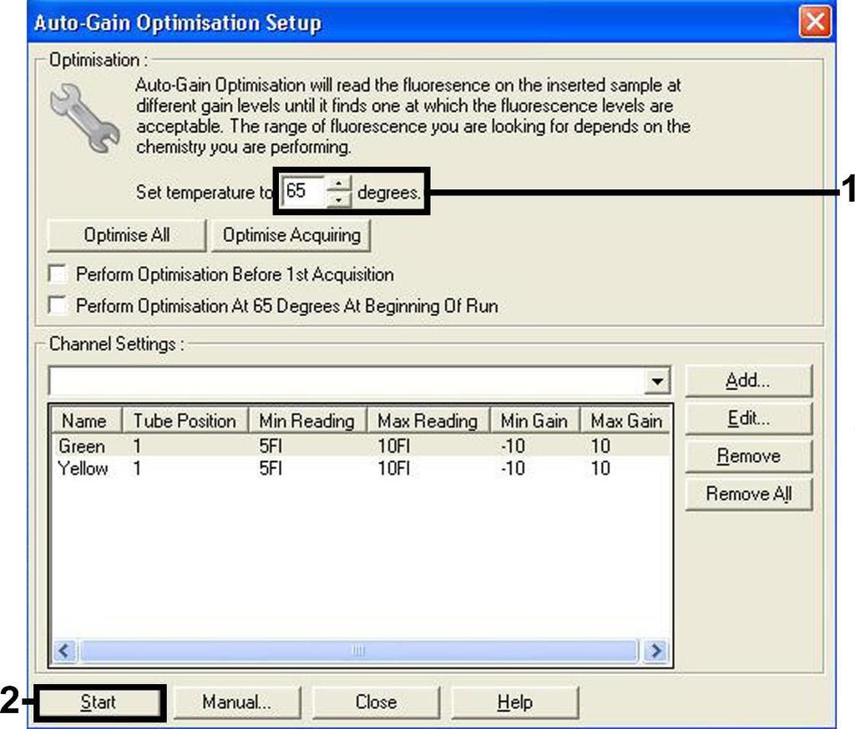The width and height of the screenshot is (855, 729).
Task: Click the wrench optimisation icon
Action: tap(84, 117)
